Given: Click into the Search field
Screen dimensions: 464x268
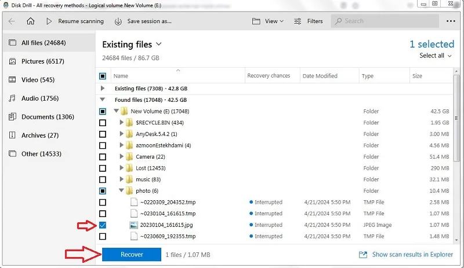Looking at the screenshot, I should (385, 21).
